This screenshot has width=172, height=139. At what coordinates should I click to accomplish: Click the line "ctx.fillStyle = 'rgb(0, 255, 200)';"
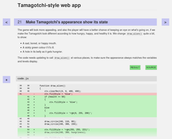pyautogui.click(x=71, y=113)
